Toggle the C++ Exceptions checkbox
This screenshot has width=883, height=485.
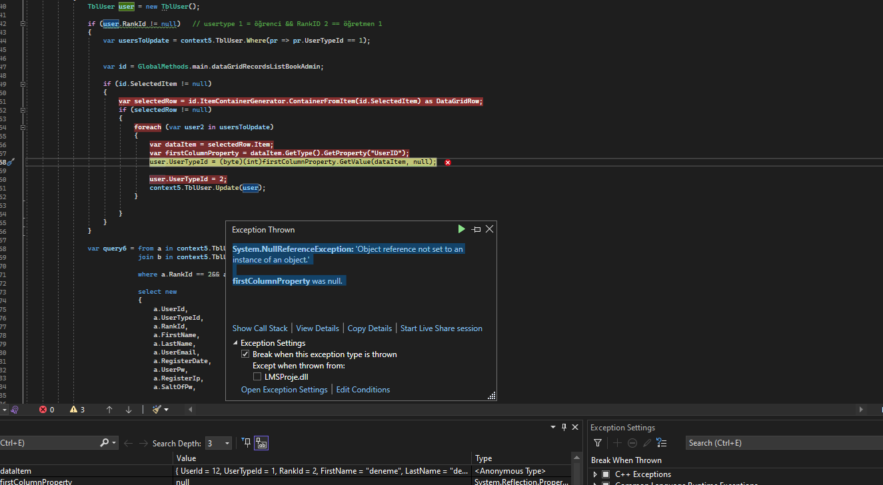606,474
